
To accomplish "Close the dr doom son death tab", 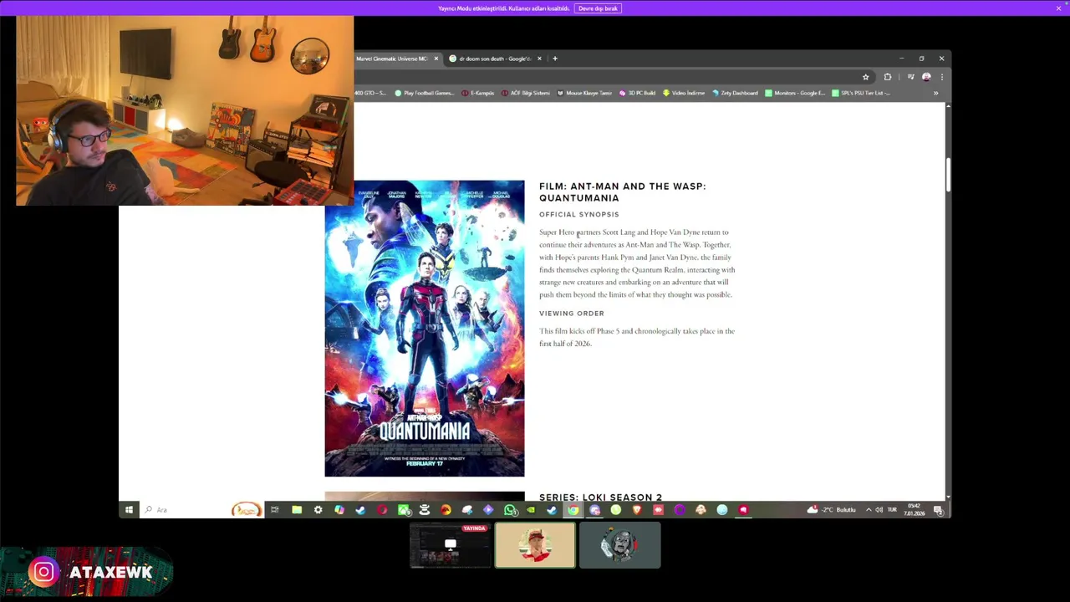I will pyautogui.click(x=539, y=59).
